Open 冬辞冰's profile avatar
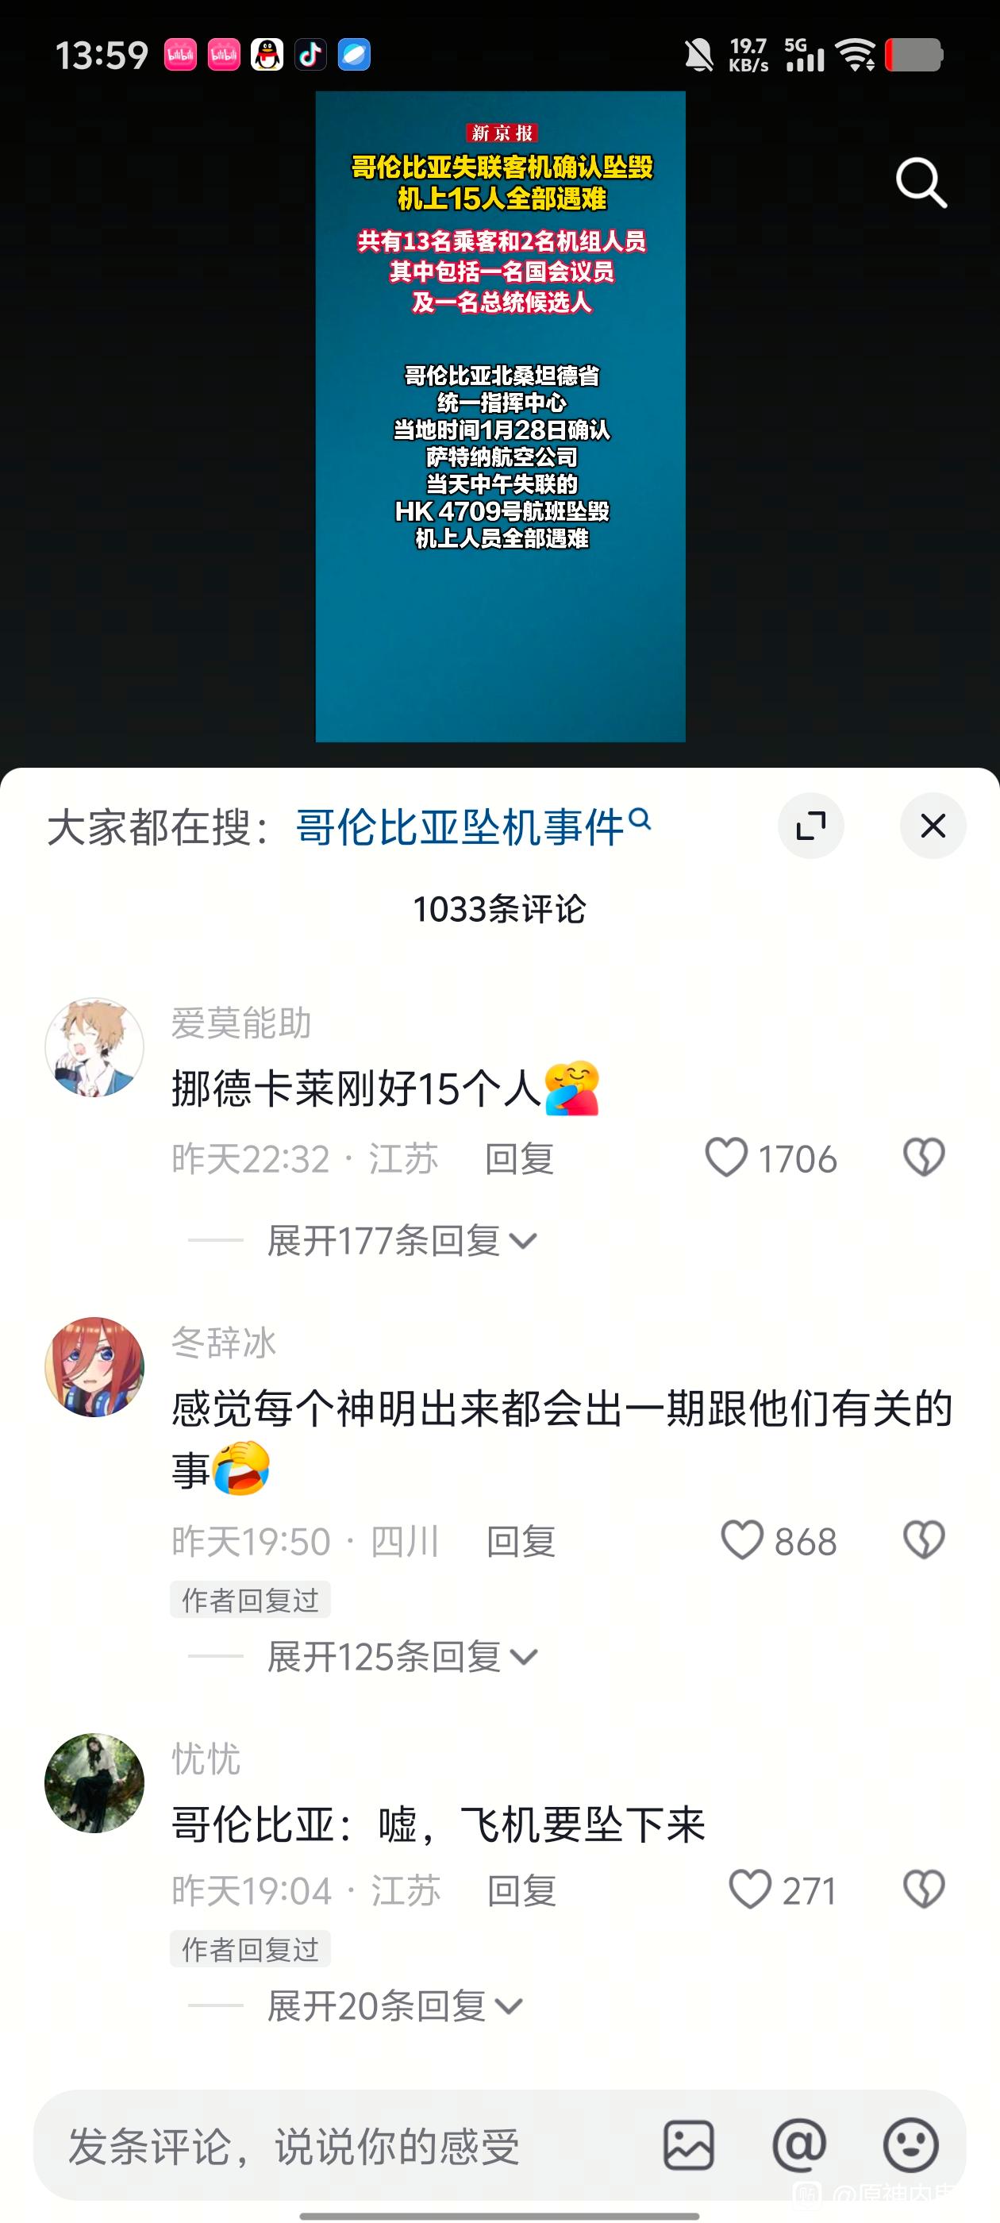Image resolution: width=1000 pixels, height=2223 pixels. click(x=95, y=1366)
